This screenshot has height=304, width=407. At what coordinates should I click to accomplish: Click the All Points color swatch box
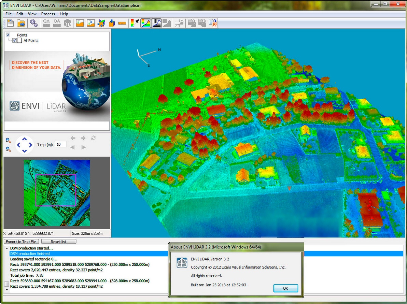tap(19, 41)
